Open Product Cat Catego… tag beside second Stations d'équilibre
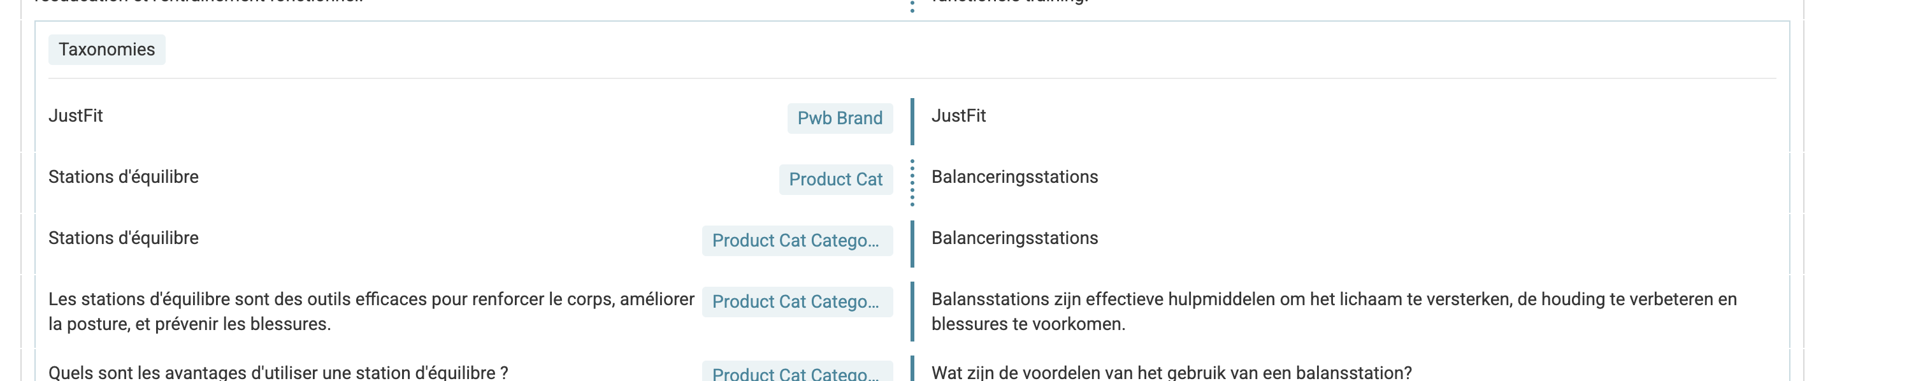The width and height of the screenshot is (1923, 381). click(797, 241)
